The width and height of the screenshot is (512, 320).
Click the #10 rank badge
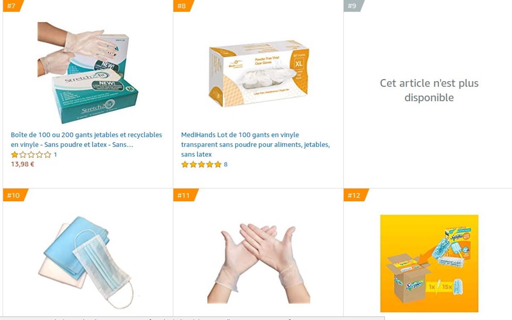tap(14, 195)
